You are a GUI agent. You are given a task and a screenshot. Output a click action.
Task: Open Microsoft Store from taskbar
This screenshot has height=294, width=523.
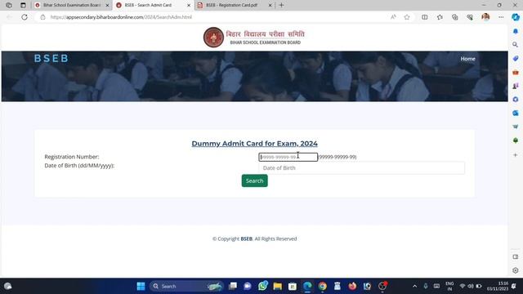[293, 286]
